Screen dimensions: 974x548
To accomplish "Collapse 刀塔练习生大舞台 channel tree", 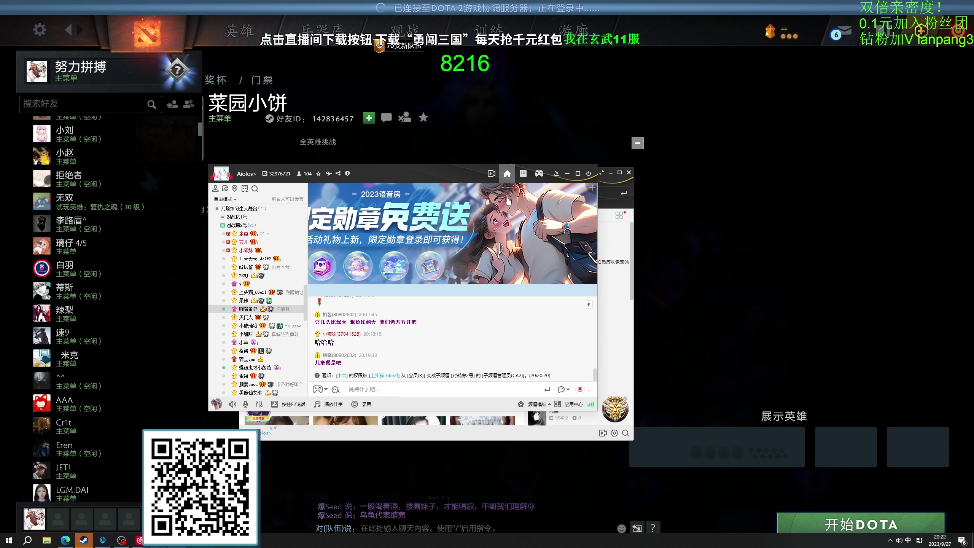I will point(217,209).
